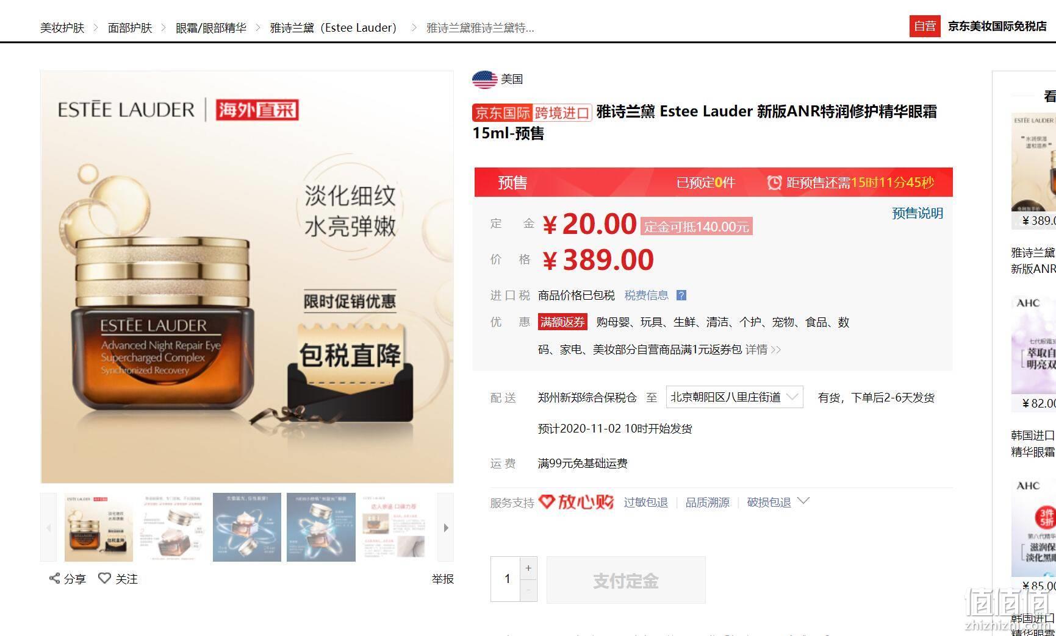Click the 放心购 heart logo
Screen dimensions: 1056x636
click(x=576, y=502)
